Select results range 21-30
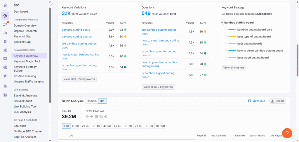Screen dimensions: 299x142 tap(86, 126)
